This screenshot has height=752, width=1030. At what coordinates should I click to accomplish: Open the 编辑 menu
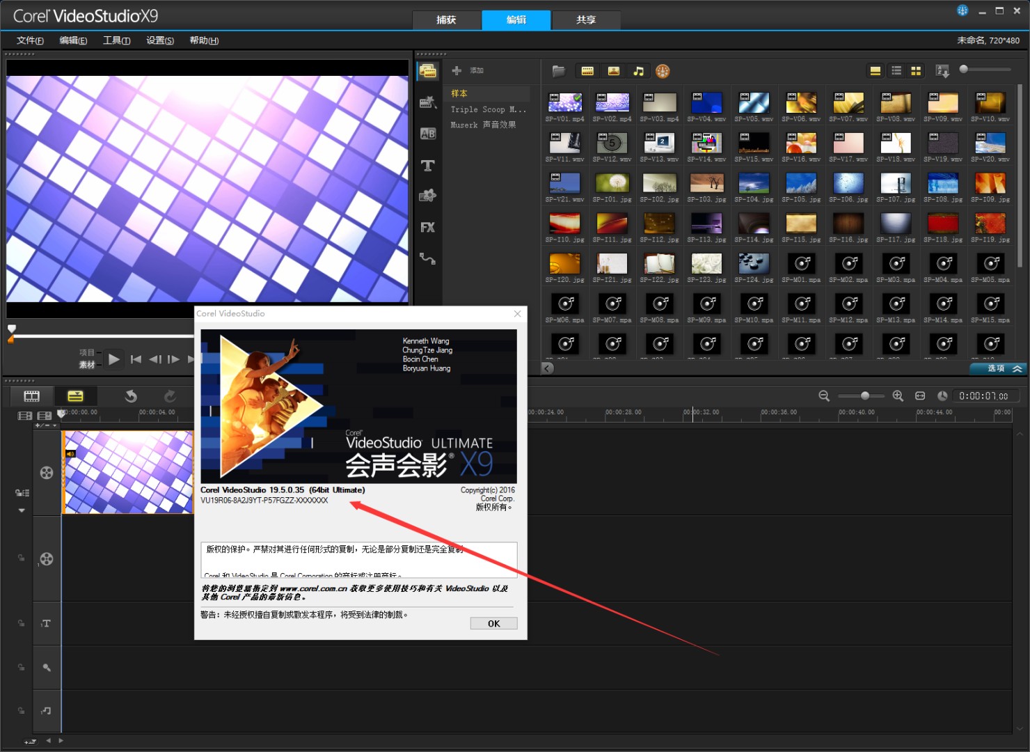point(73,40)
